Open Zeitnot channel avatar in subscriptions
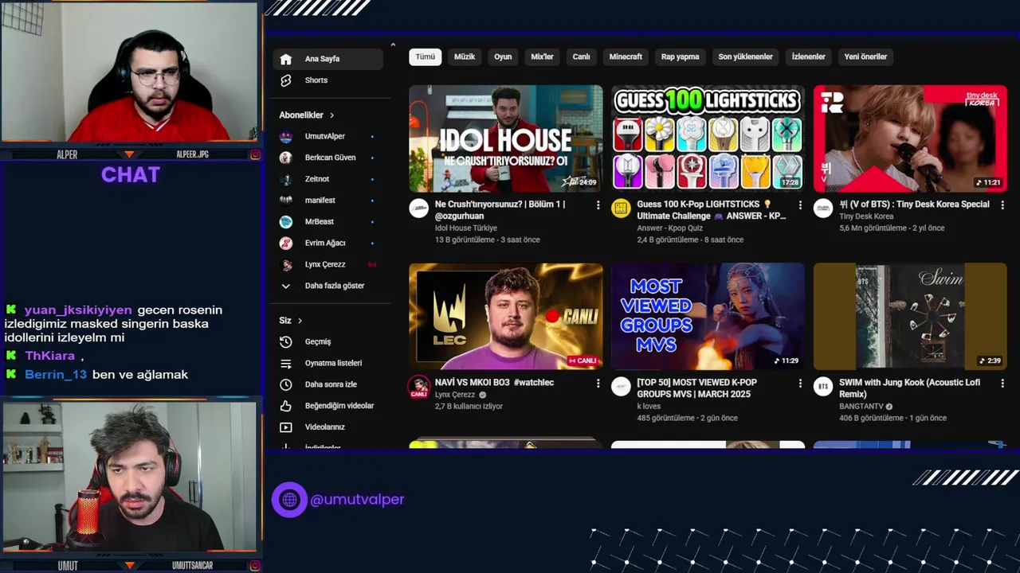This screenshot has height=573, width=1020. [286, 179]
